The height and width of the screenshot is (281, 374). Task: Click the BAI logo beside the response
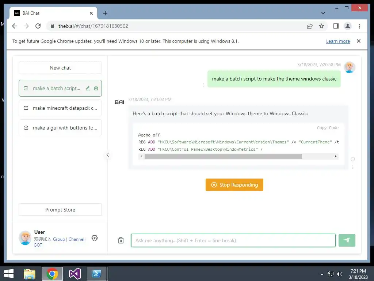[119, 102]
